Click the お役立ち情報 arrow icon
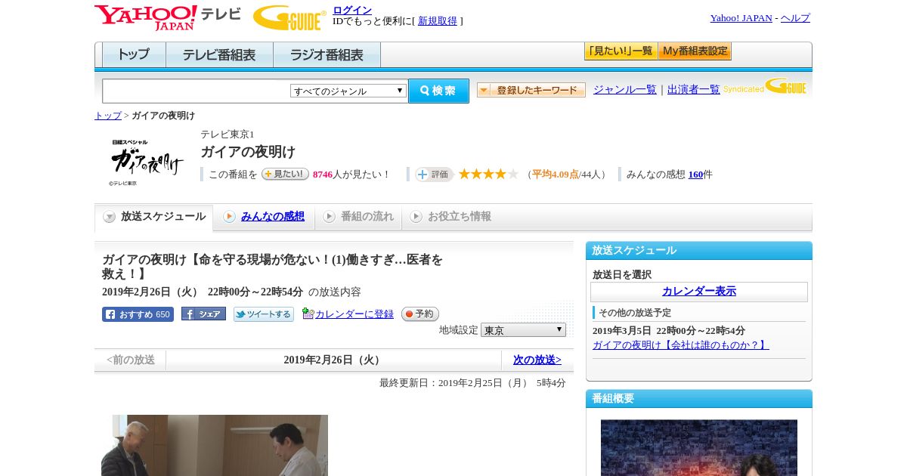 pos(416,217)
